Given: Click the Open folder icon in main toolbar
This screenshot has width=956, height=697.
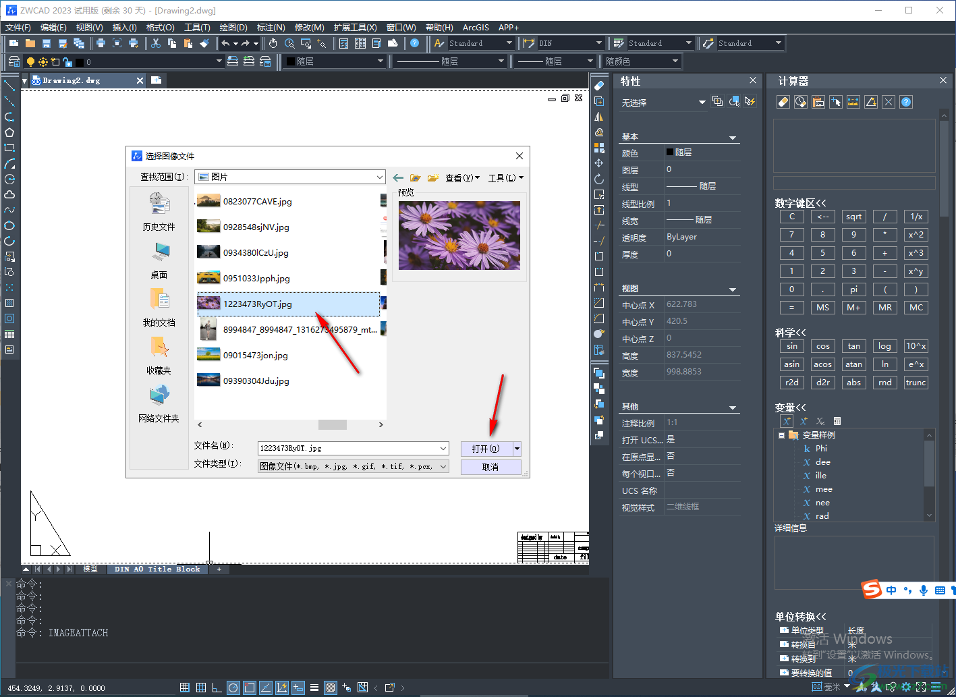Looking at the screenshot, I should (x=30, y=43).
